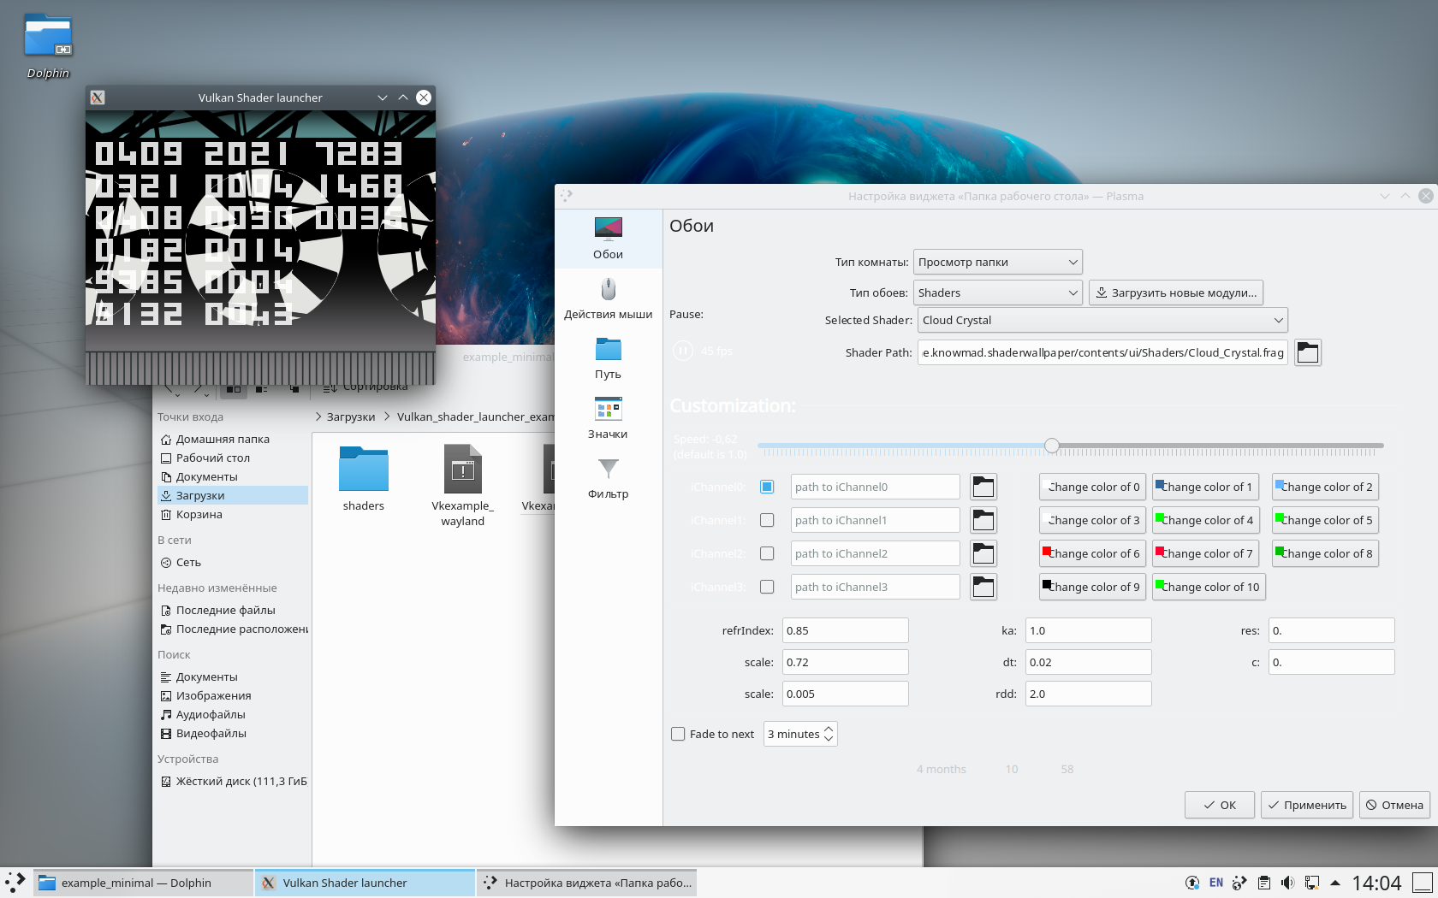Open the Путь sidebar section
1438x898 pixels.
(x=608, y=358)
